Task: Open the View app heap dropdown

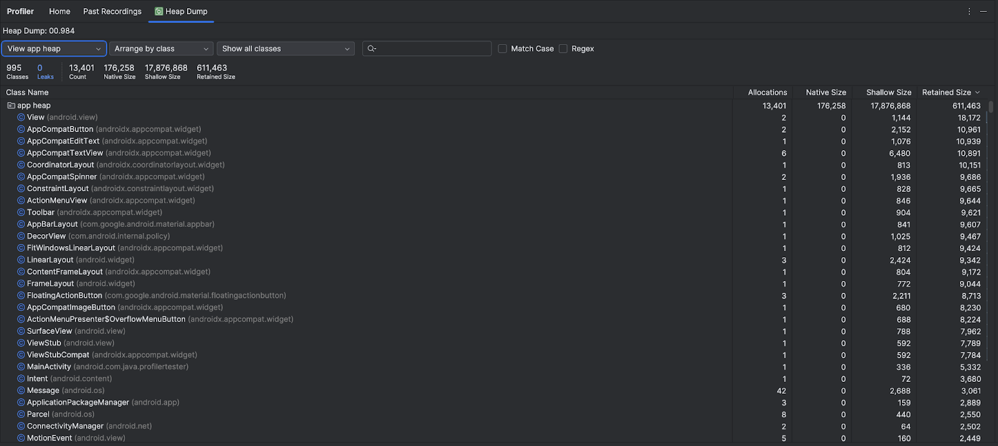Action: [54, 49]
